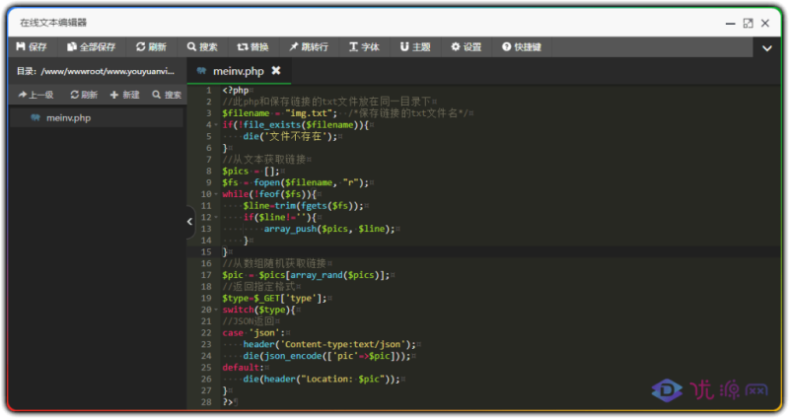This screenshot has height=418, width=789.
Task: Refresh the file list in sidebar
Action: click(x=84, y=95)
